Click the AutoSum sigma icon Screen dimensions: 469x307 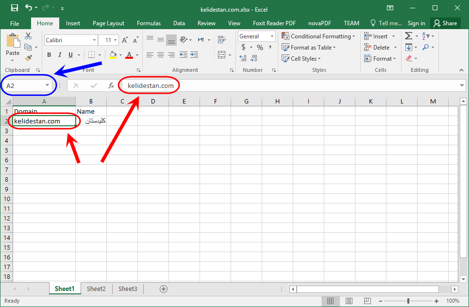click(x=408, y=36)
